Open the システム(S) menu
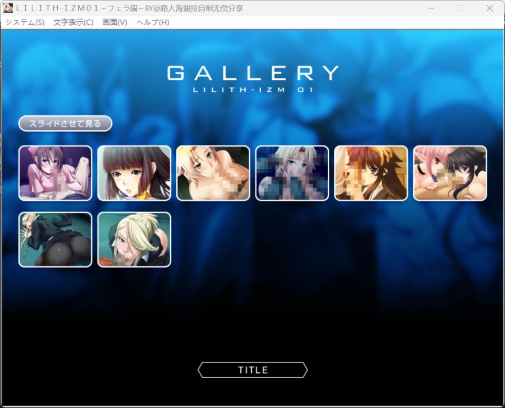The width and height of the screenshot is (505, 408). pos(25,23)
